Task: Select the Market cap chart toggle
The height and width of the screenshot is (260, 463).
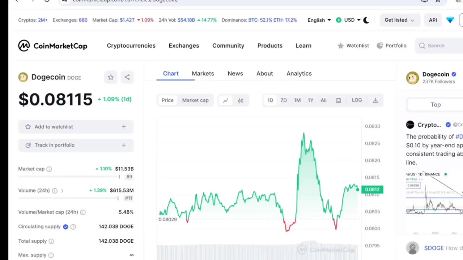Action: [x=195, y=100]
